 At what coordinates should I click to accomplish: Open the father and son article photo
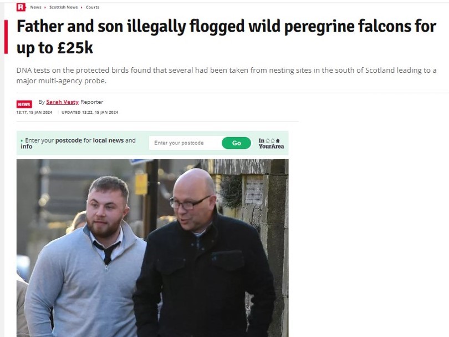[152, 248]
